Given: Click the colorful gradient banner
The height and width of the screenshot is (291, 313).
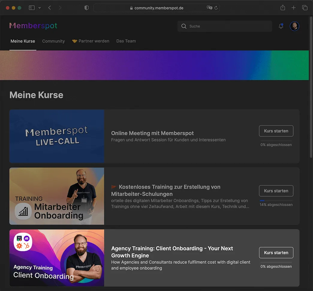Looking at the screenshot, I should [x=154, y=65].
